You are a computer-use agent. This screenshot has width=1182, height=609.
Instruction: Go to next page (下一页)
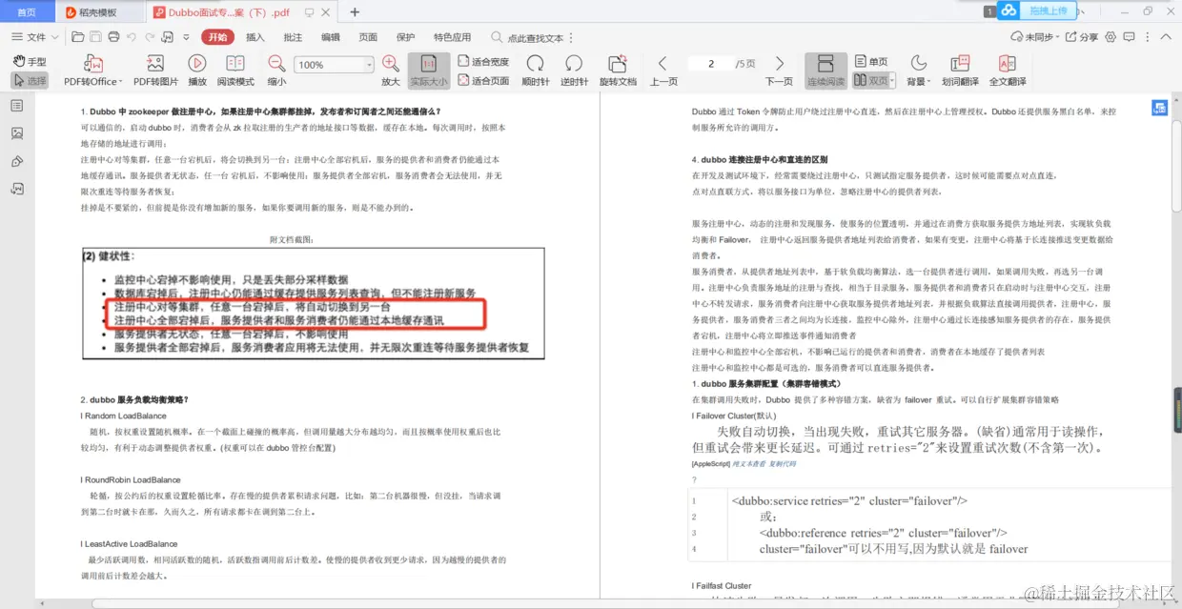pyautogui.click(x=779, y=71)
